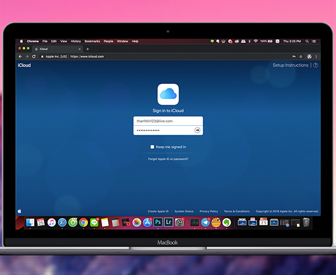Go back with Chrome's back arrow
The height and width of the screenshot is (275, 336).
tap(20, 56)
